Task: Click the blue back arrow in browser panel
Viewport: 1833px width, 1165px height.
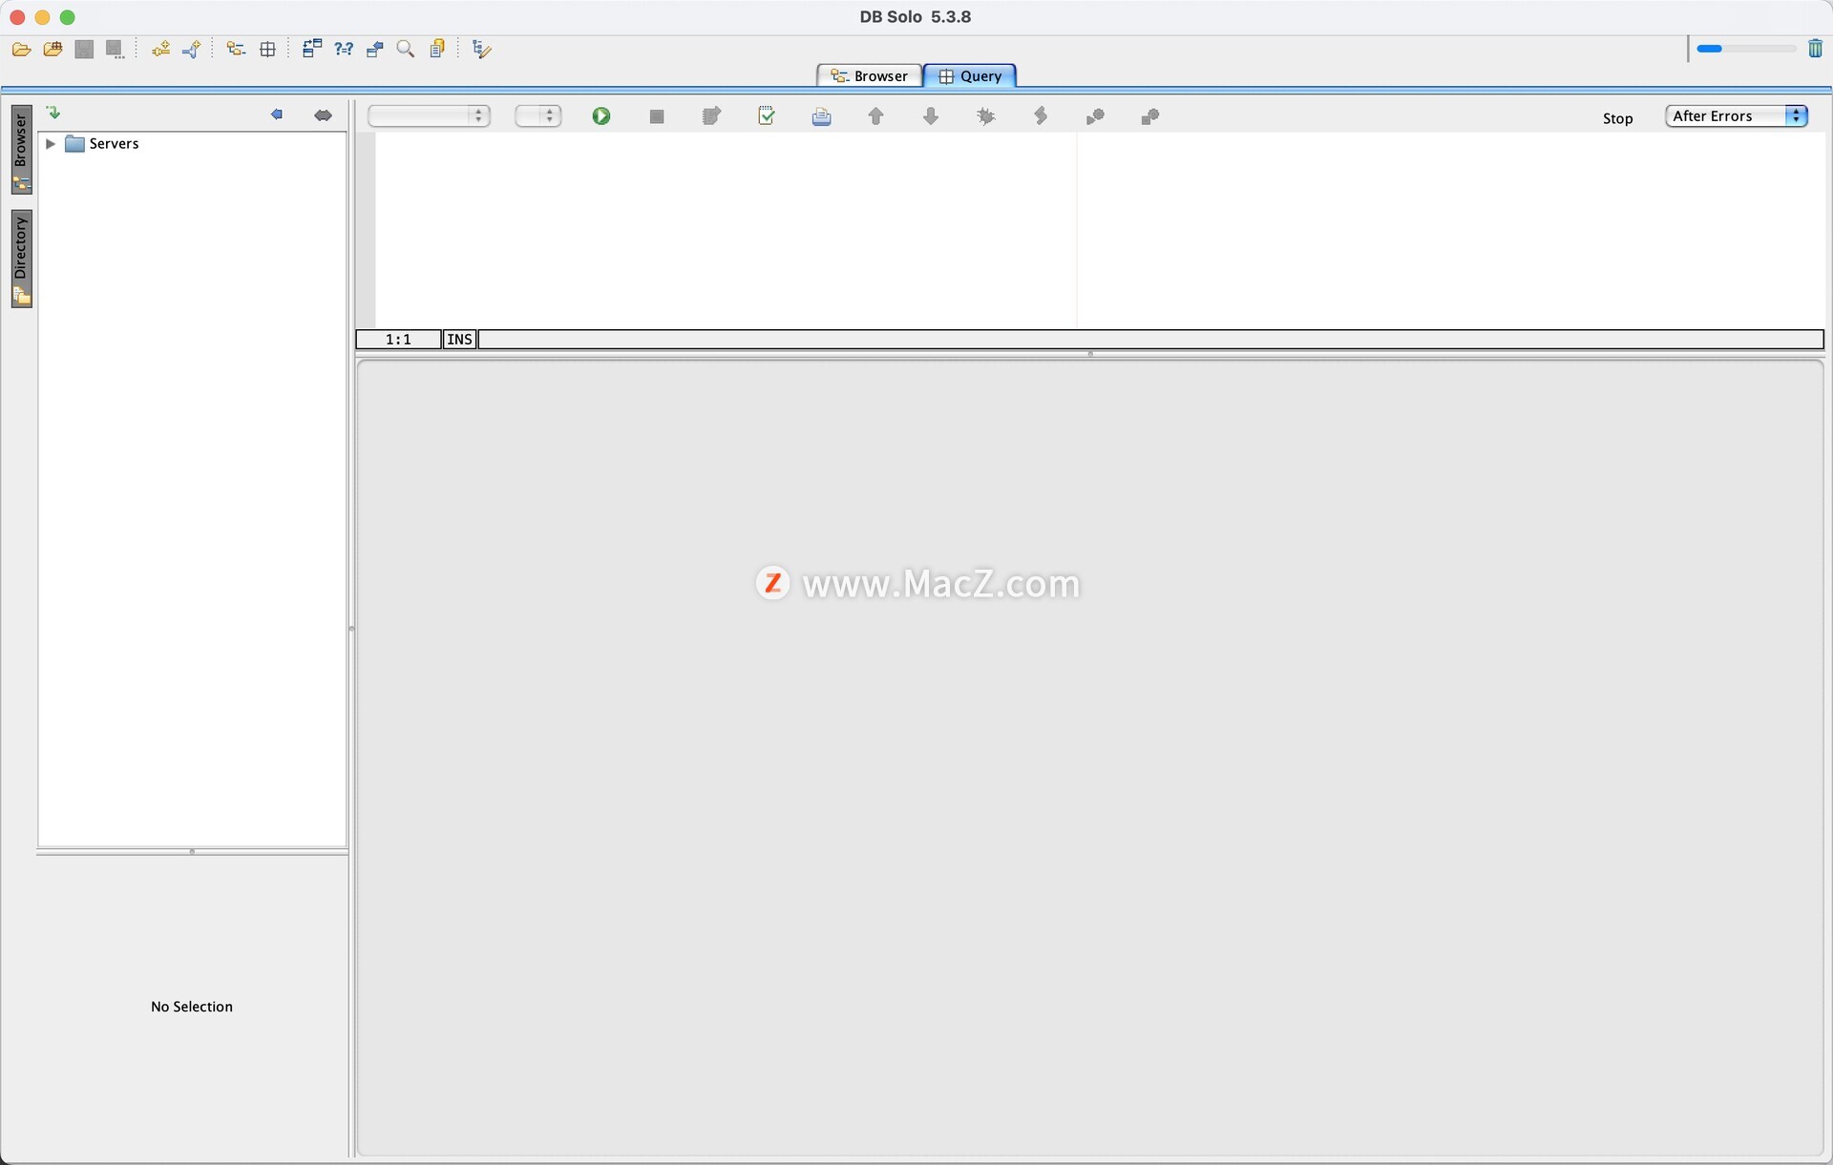Action: click(277, 115)
